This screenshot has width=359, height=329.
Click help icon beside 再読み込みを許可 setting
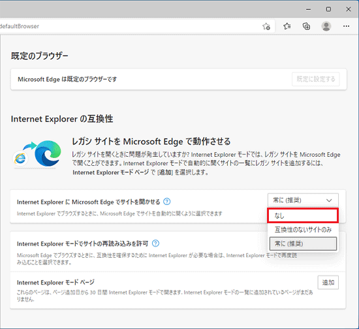155,243
